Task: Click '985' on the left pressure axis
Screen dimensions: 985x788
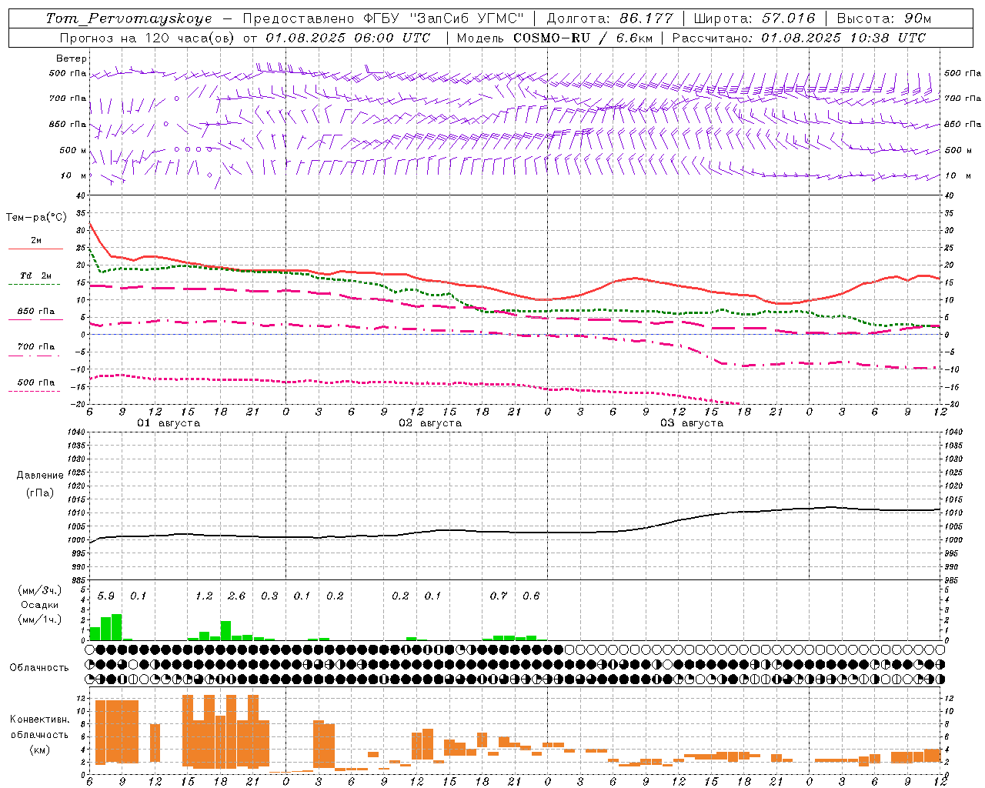Action: pyautogui.click(x=77, y=580)
